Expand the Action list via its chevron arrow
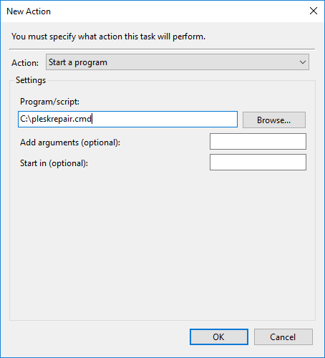 pos(303,62)
